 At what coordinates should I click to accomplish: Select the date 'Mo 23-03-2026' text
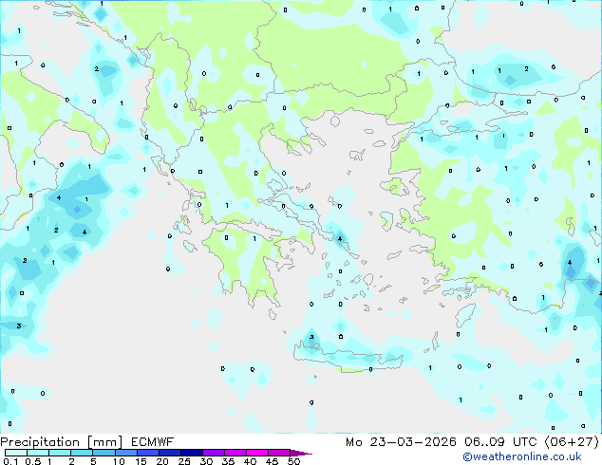tap(401, 442)
